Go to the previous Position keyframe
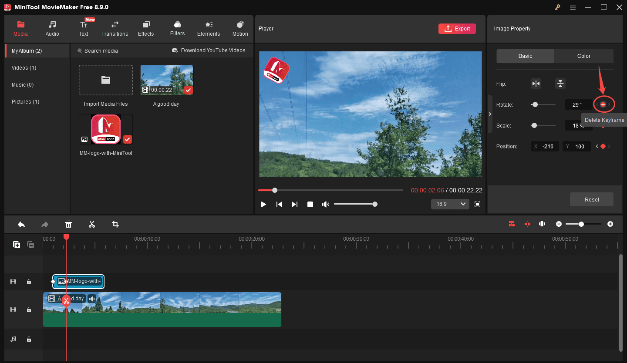627x363 pixels. click(597, 146)
